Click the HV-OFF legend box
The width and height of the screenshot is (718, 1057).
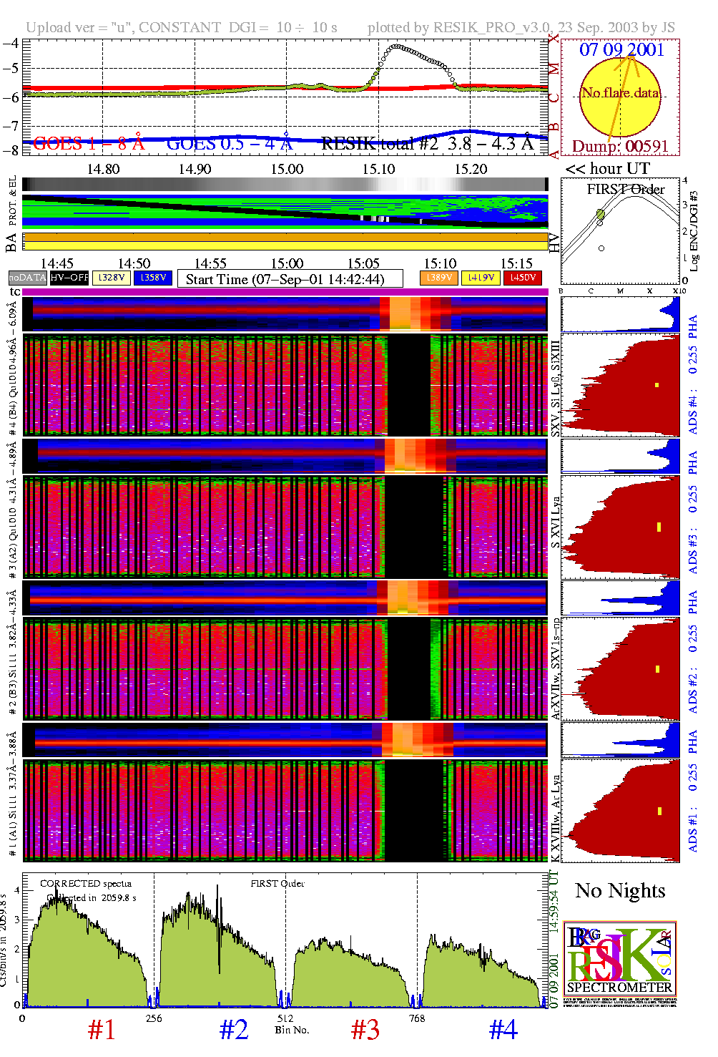pyautogui.click(x=69, y=278)
